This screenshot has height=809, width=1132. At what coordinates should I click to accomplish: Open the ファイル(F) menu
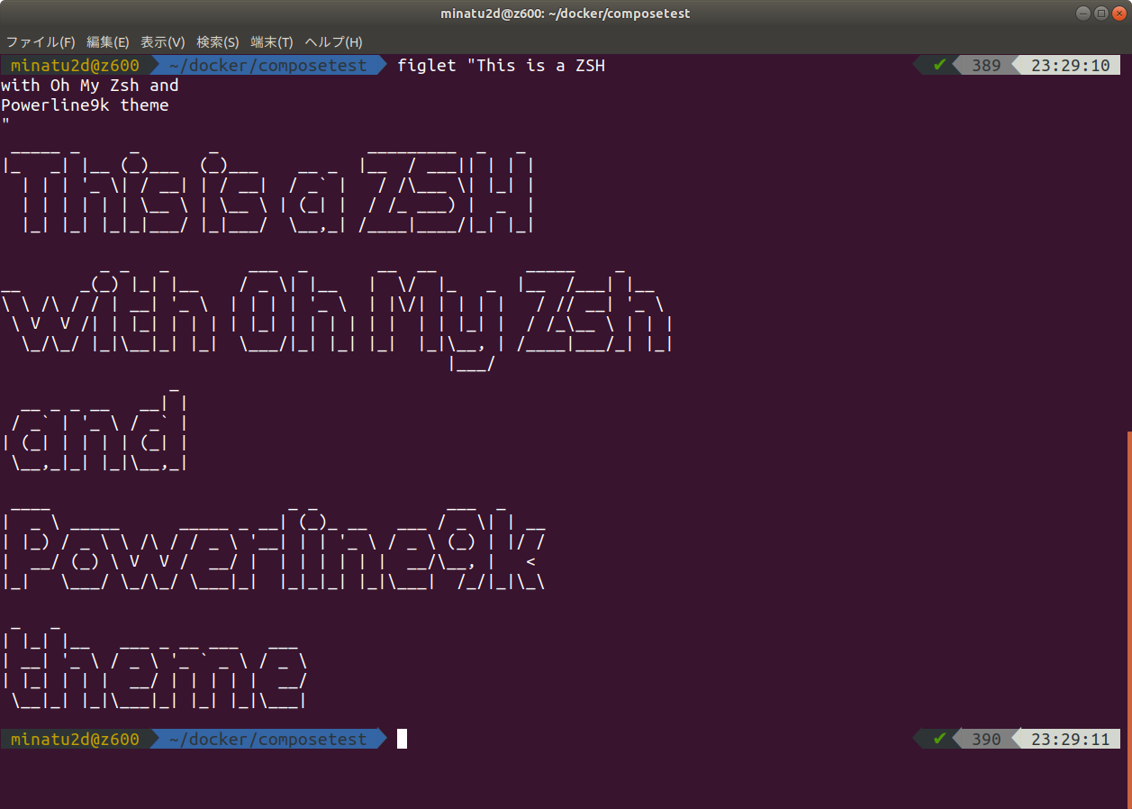tap(41, 42)
